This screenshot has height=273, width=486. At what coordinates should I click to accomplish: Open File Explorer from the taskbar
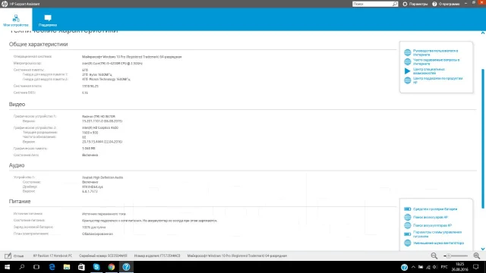click(67, 267)
